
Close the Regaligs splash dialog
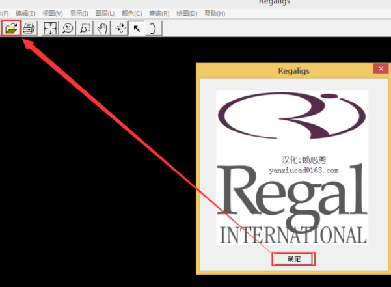click(379, 68)
